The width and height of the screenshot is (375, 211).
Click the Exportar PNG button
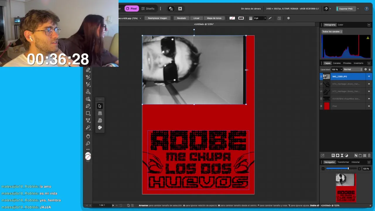pos(345,9)
